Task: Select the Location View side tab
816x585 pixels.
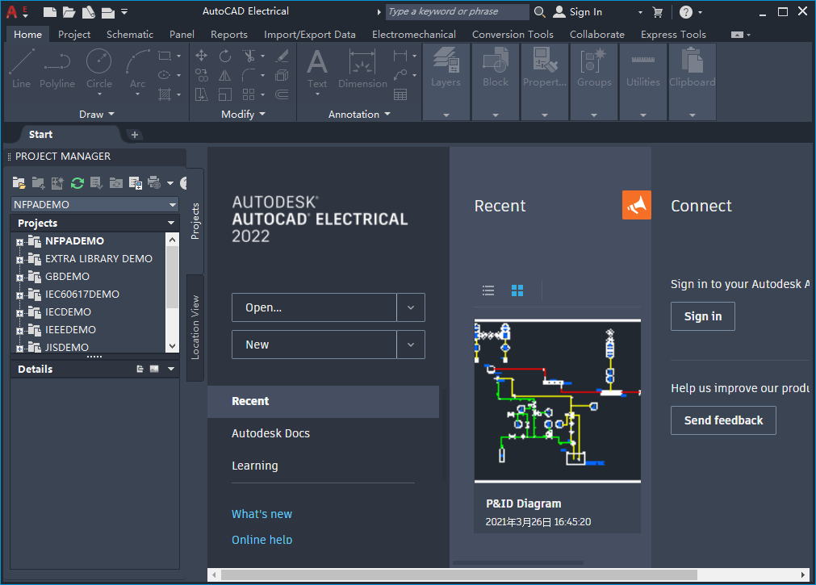Action: [x=195, y=328]
